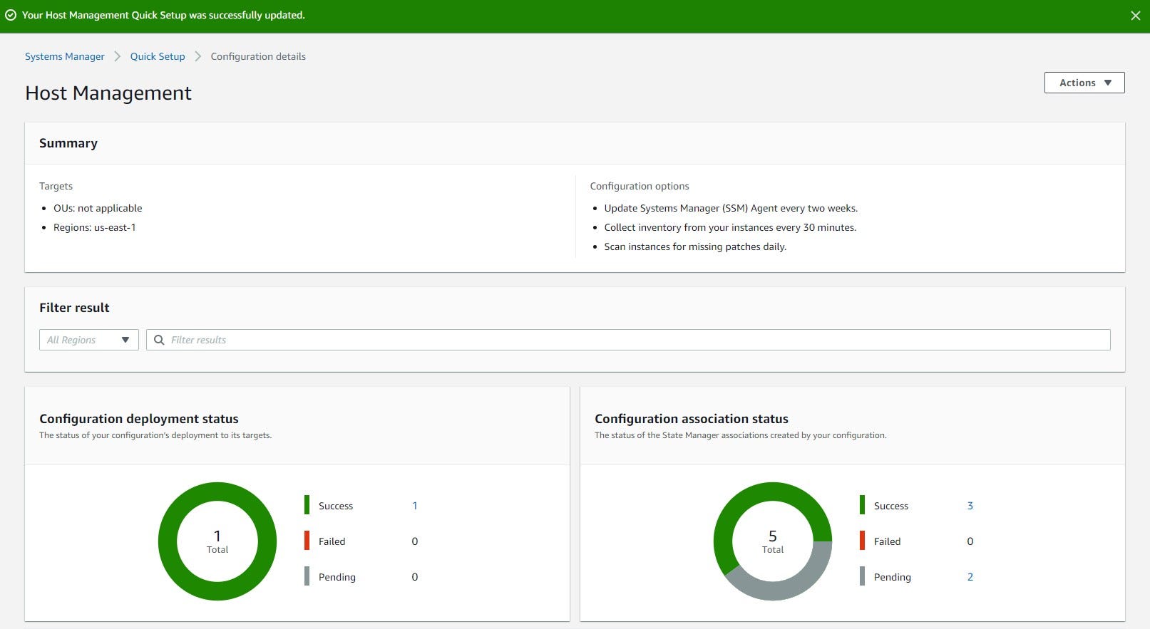The image size is (1150, 629).
Task: Dismiss the green success notification banner
Action: pyautogui.click(x=1135, y=16)
